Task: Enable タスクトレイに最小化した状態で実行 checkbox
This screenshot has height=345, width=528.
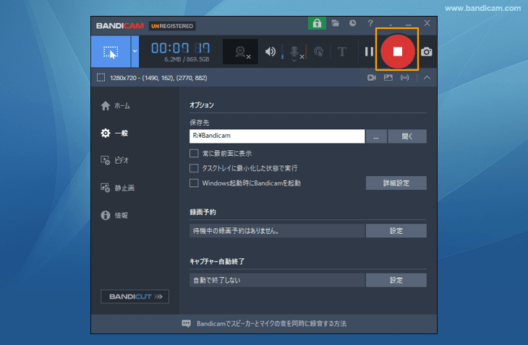Action: pos(194,168)
